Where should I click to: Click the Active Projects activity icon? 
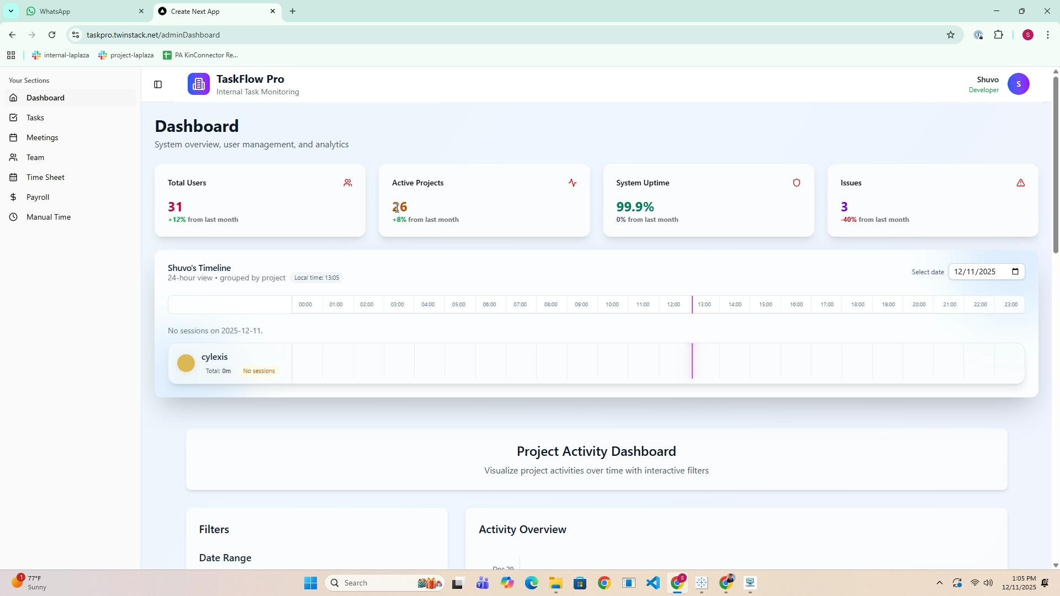click(573, 183)
